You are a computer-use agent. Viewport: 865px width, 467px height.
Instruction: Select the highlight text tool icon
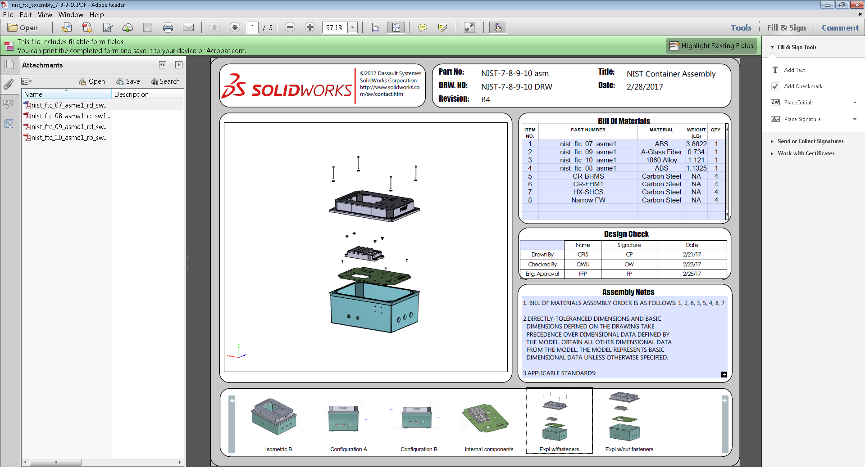(443, 27)
